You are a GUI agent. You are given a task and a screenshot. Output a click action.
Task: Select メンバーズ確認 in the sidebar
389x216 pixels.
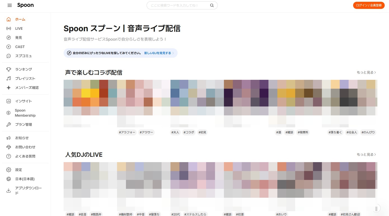(x=25, y=88)
